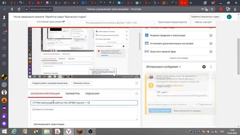This screenshot has width=240, height=135.
Task: Click the YouTube account avatar
Action: (x=229, y=17)
